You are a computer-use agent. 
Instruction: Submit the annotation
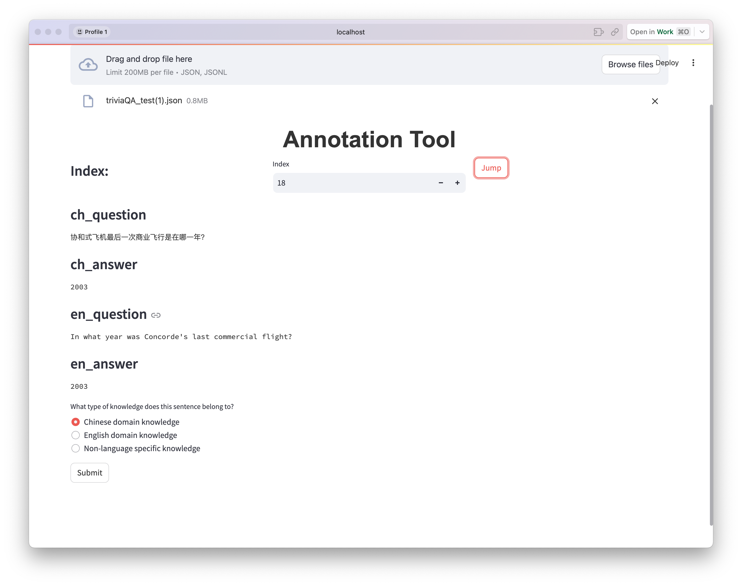pos(90,472)
